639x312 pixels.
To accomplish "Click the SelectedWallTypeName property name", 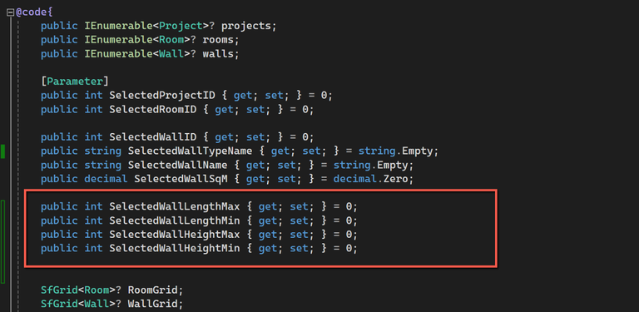I will 191,151.
